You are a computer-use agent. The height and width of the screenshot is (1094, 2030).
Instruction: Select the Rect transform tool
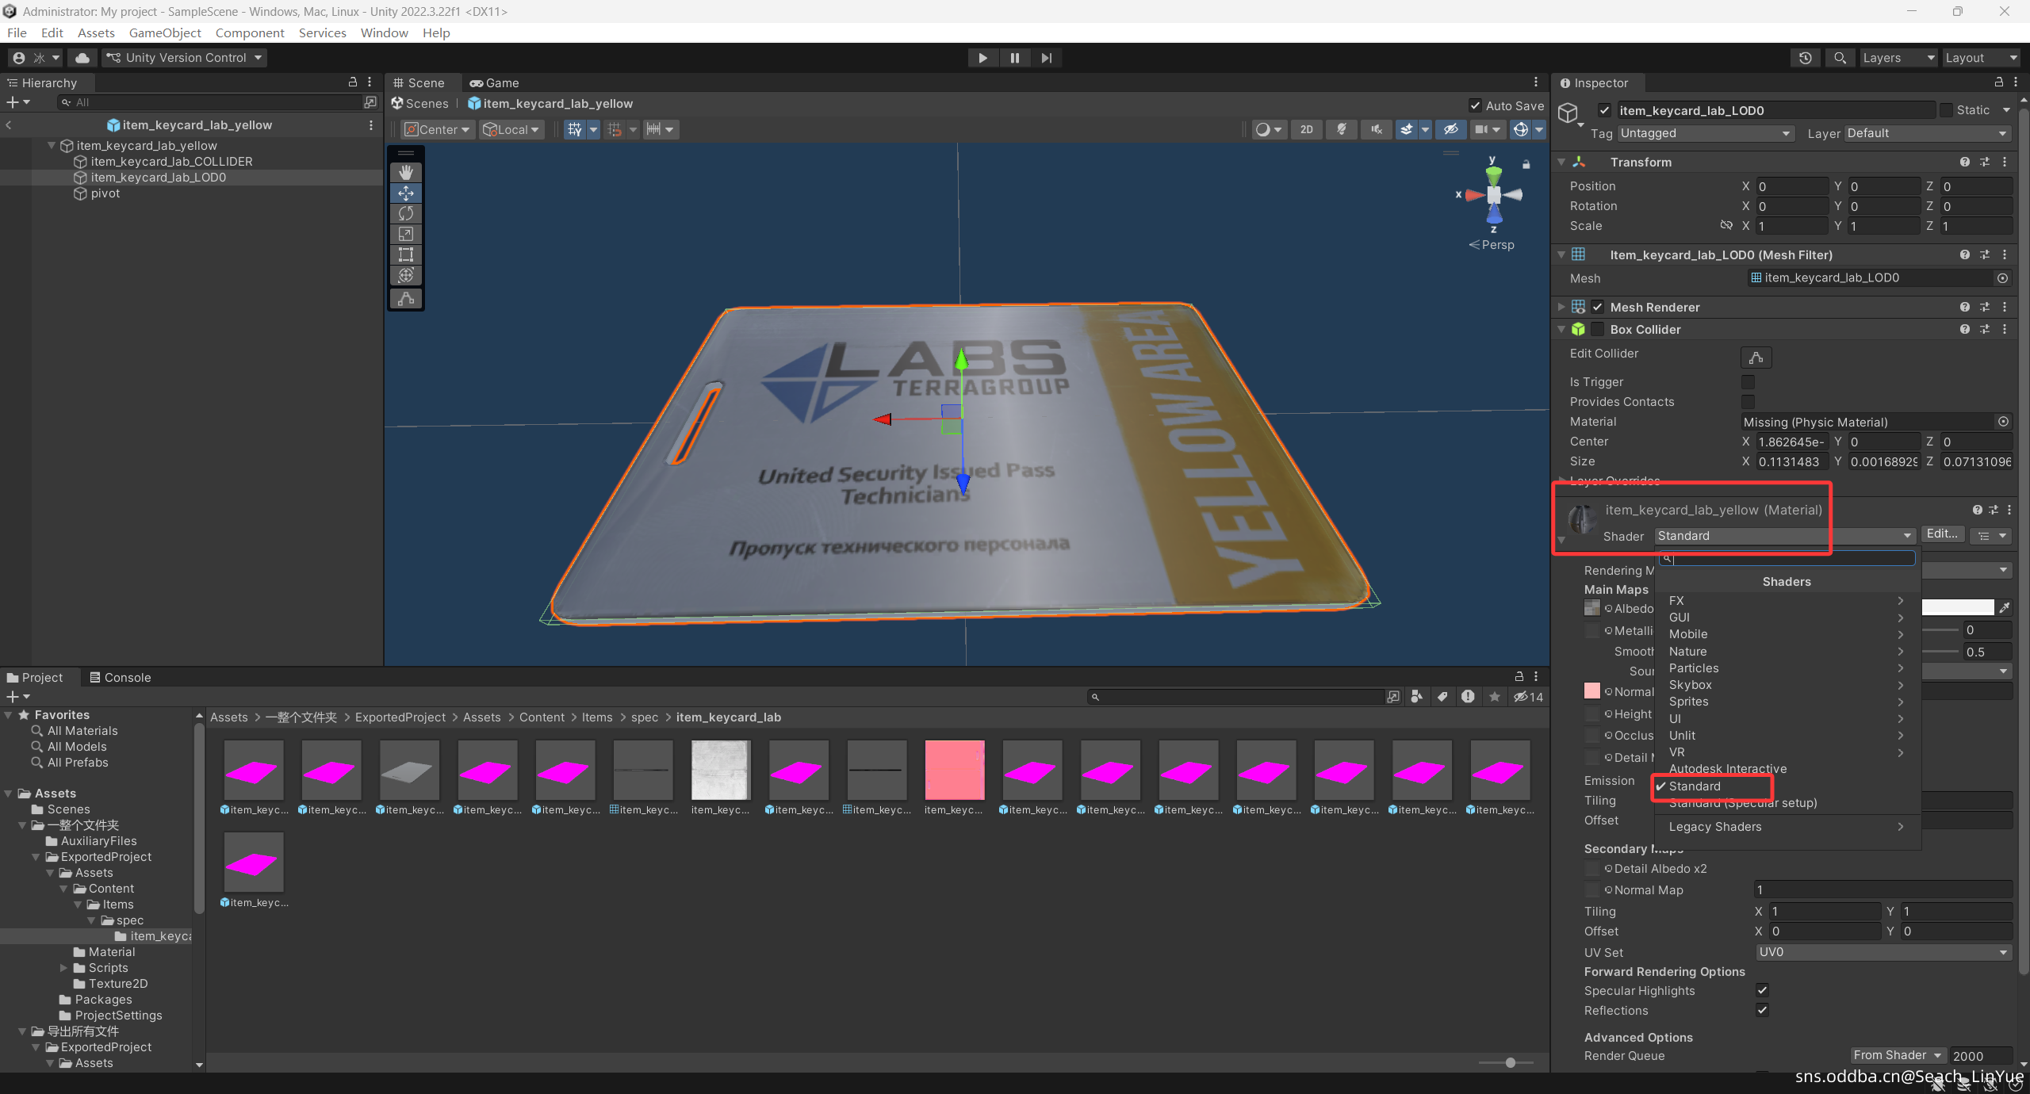[406, 254]
